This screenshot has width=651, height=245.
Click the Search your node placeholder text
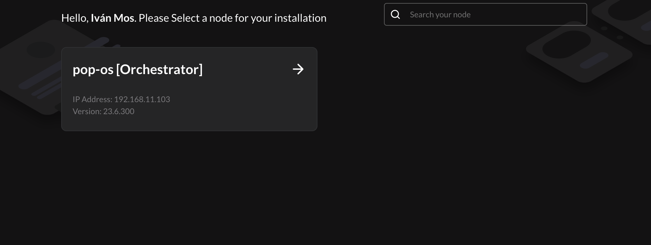[x=440, y=14]
